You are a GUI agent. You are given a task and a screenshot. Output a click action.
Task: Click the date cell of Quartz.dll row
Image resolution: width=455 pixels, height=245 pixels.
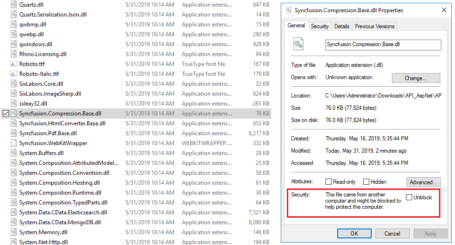150,5
